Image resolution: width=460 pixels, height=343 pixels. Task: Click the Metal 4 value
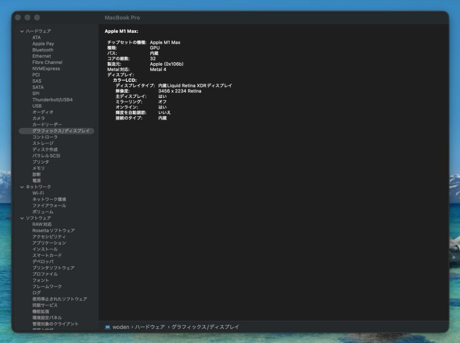click(x=158, y=69)
